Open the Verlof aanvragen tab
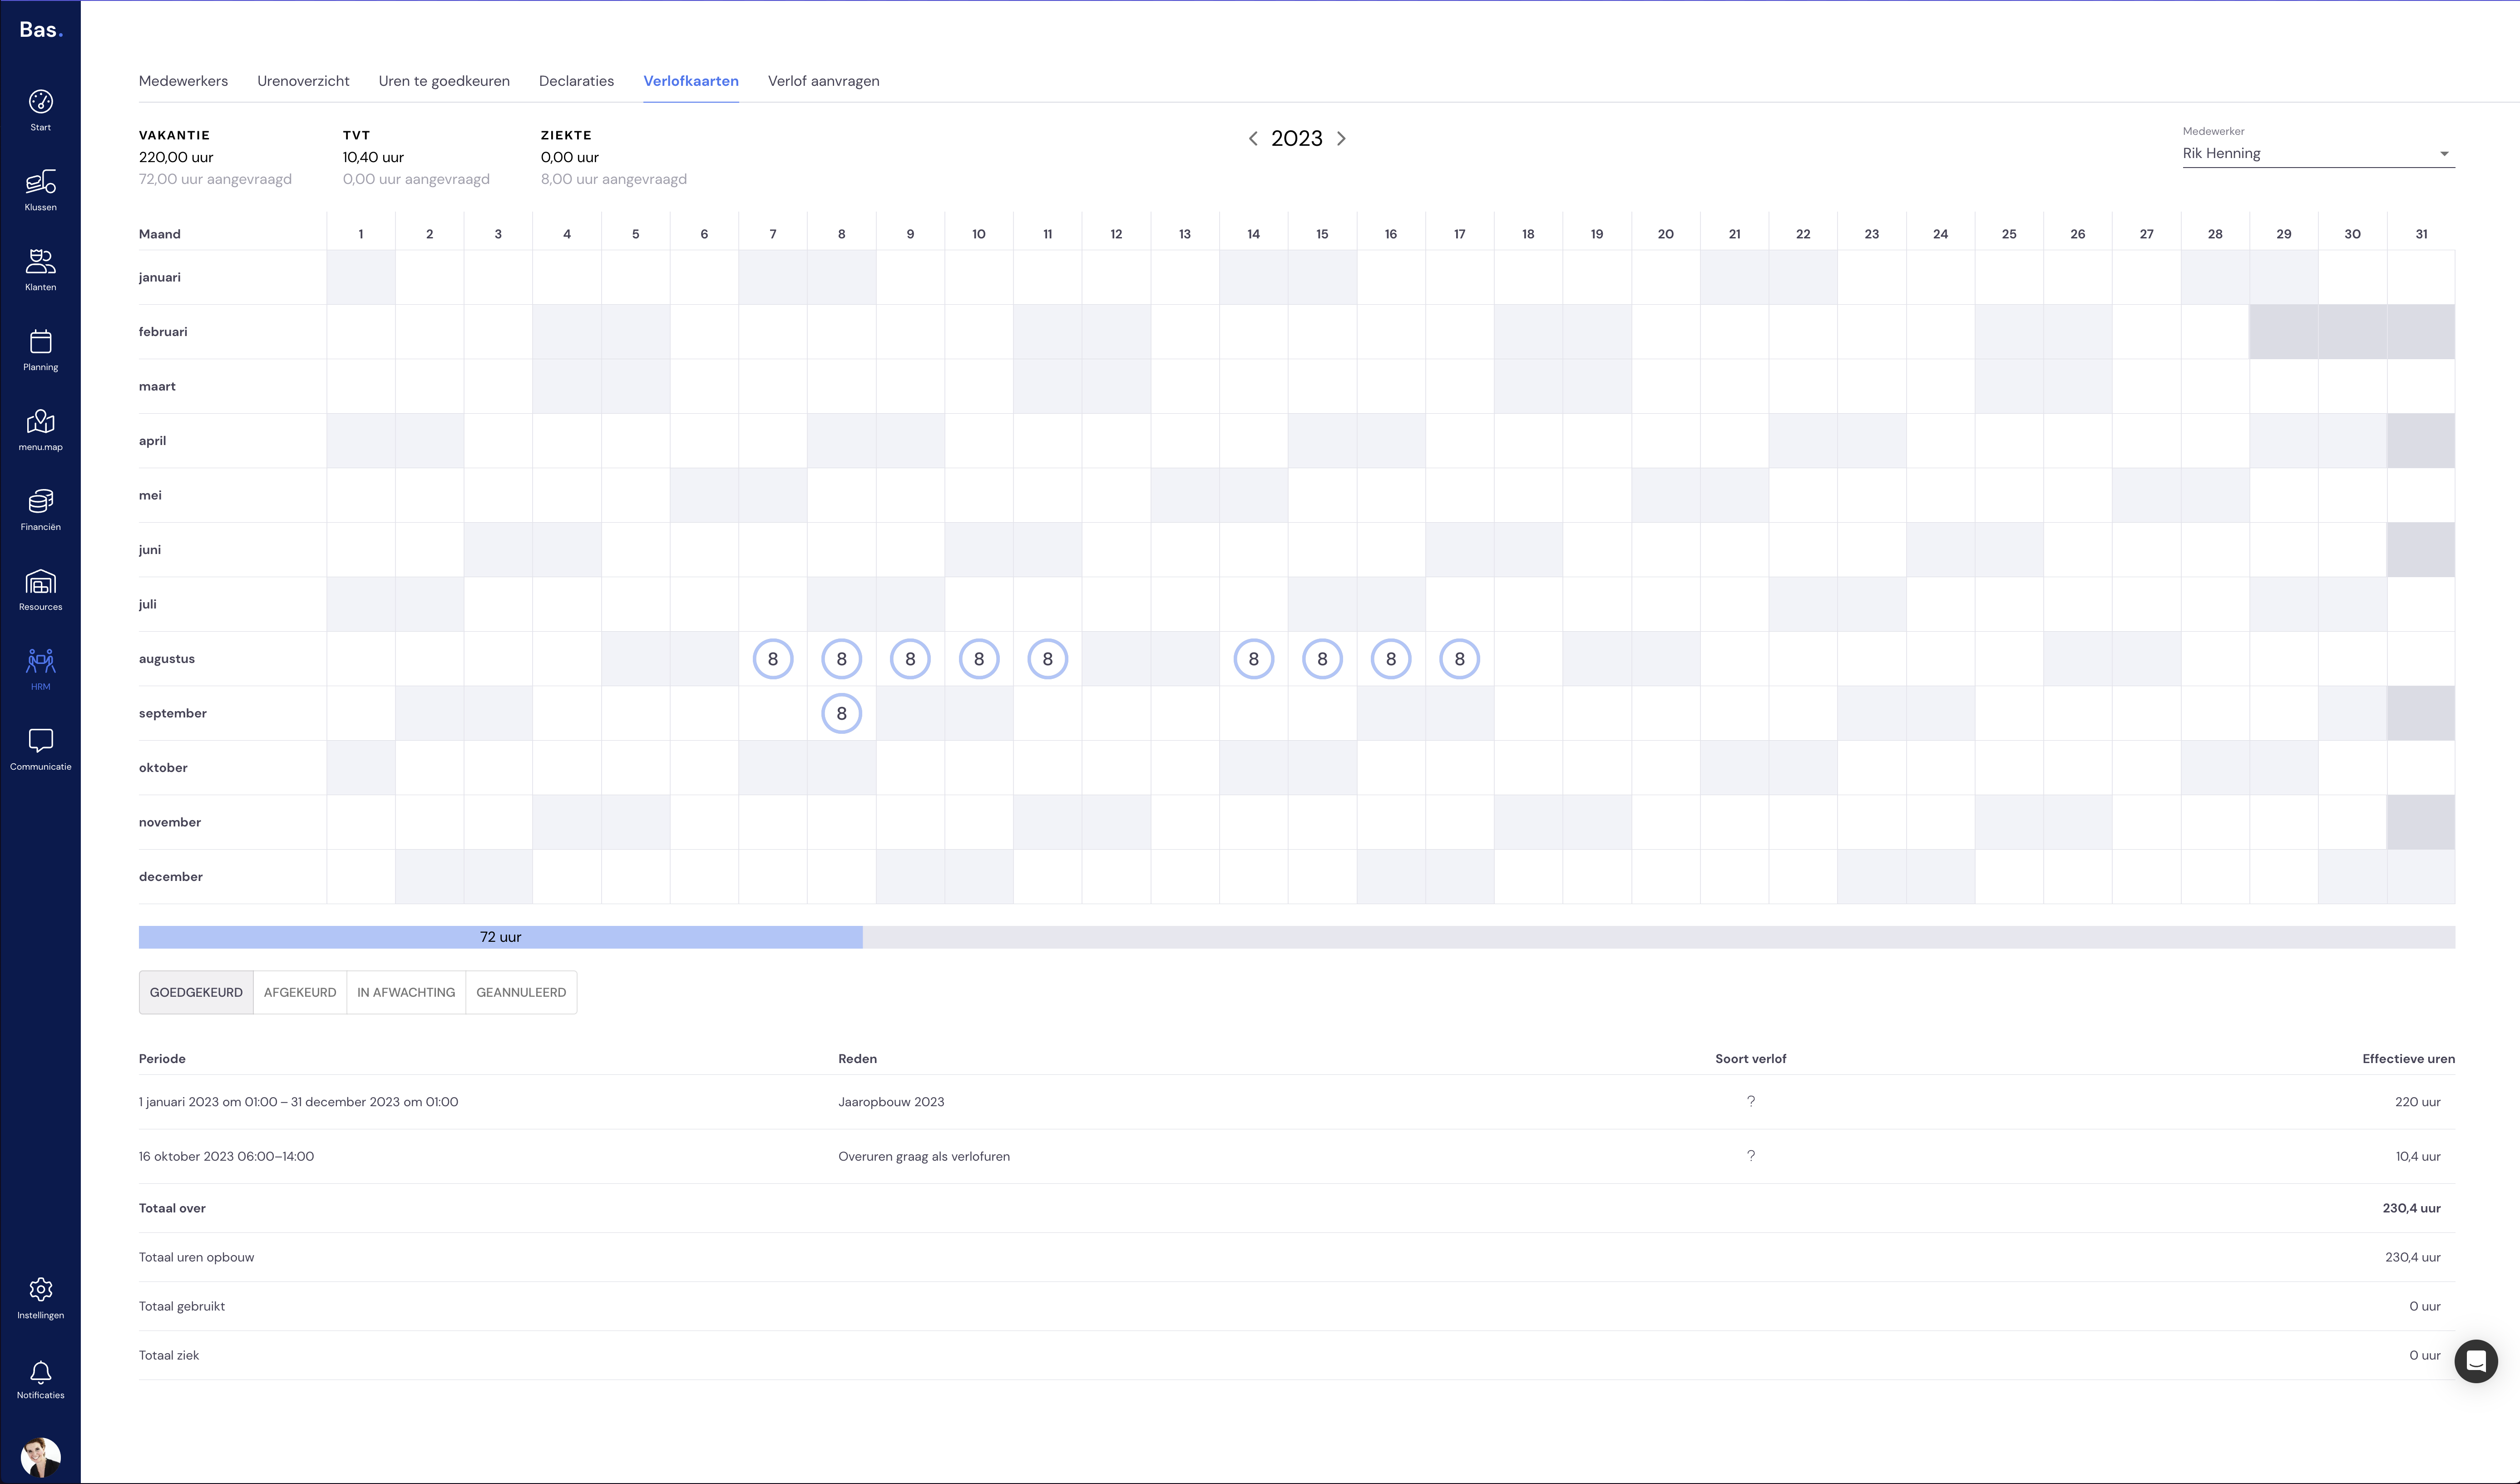The width and height of the screenshot is (2520, 1484). click(824, 81)
